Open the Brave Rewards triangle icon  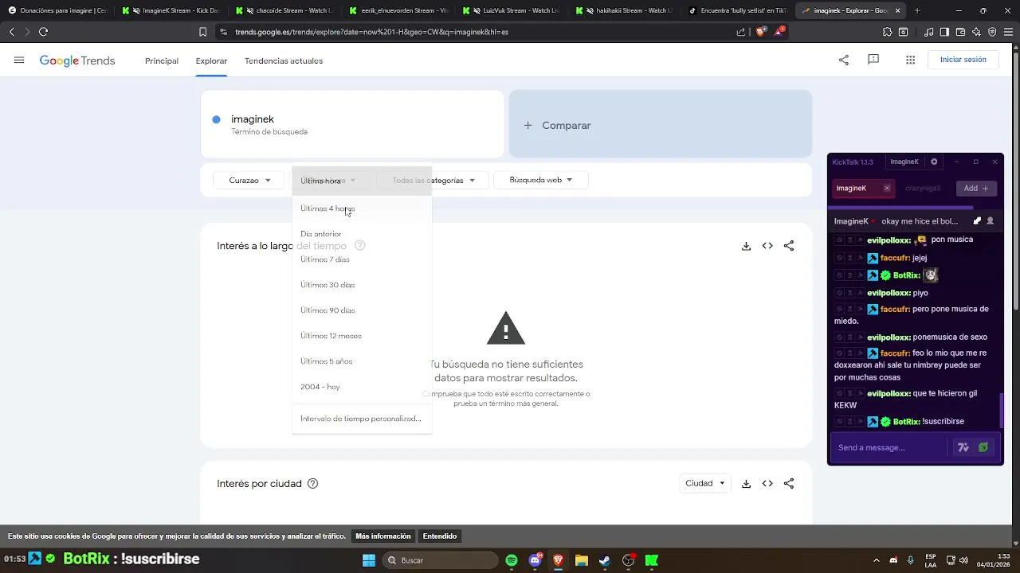tap(779, 32)
